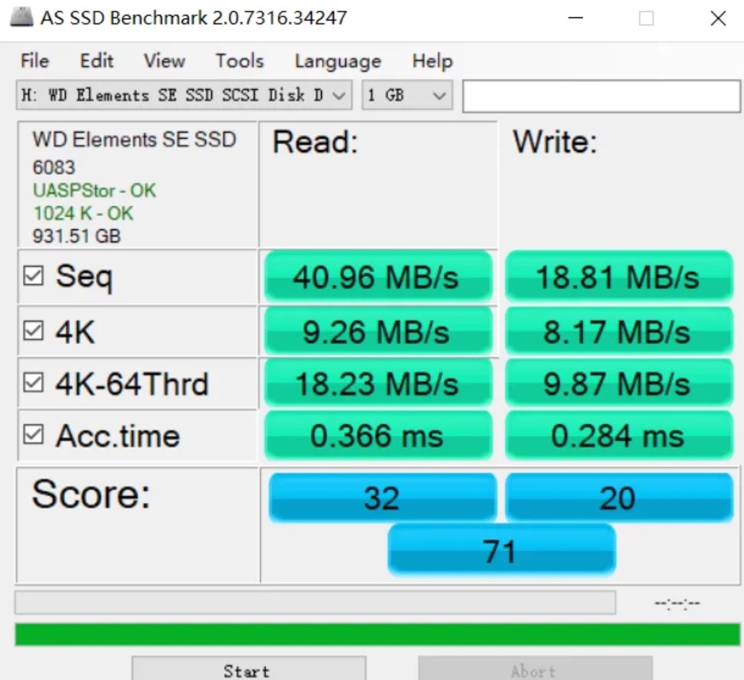The image size is (744, 680).
Task: Open the Tools menu
Action: 239,61
